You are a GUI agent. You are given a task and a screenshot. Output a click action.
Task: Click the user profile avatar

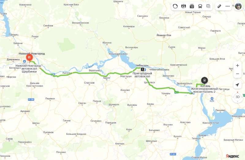(x=238, y=6)
